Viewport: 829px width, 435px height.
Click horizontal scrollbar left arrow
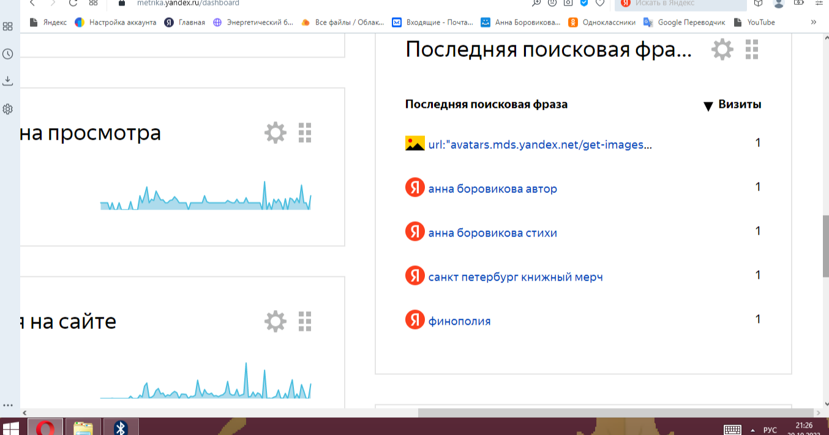[x=24, y=413]
